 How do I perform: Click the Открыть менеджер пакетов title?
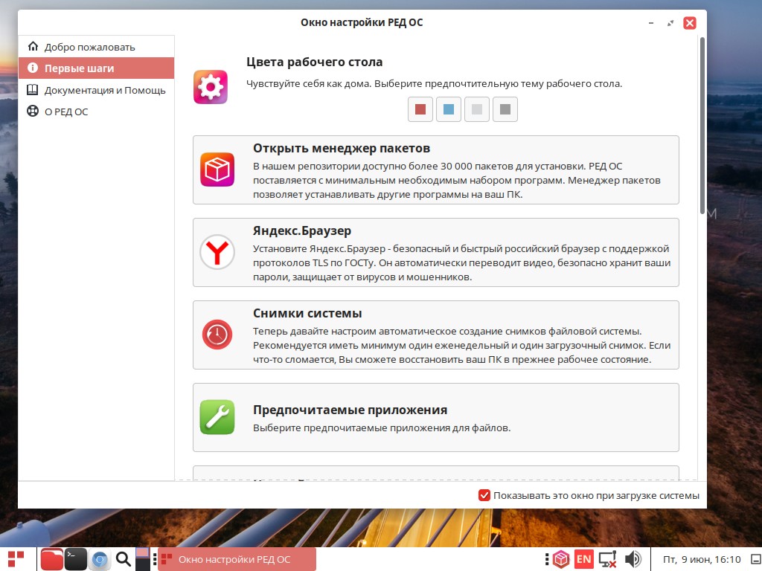(x=342, y=148)
